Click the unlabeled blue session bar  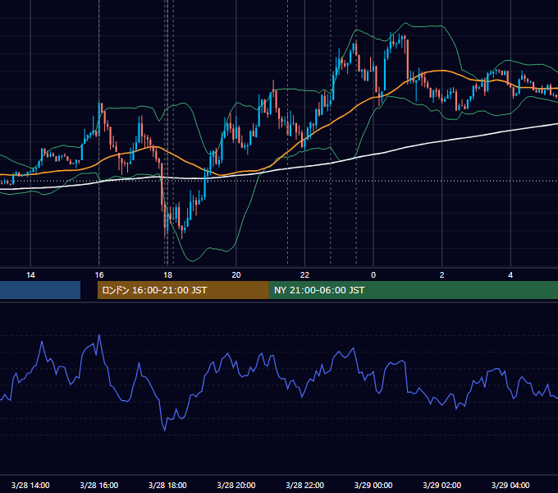tap(40, 290)
